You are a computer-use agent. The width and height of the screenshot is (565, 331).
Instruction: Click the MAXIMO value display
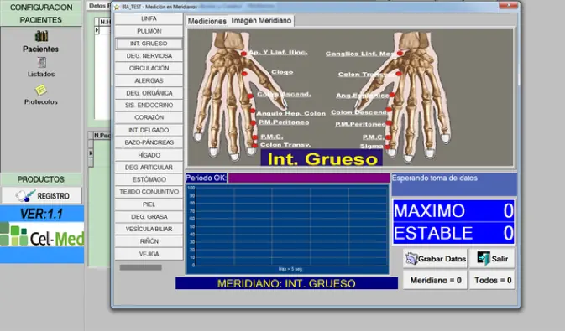click(x=453, y=211)
